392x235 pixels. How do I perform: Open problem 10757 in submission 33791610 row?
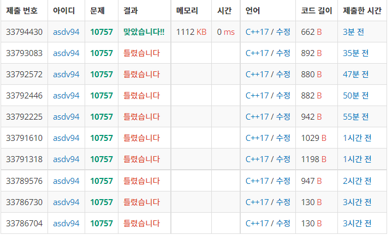(102, 138)
